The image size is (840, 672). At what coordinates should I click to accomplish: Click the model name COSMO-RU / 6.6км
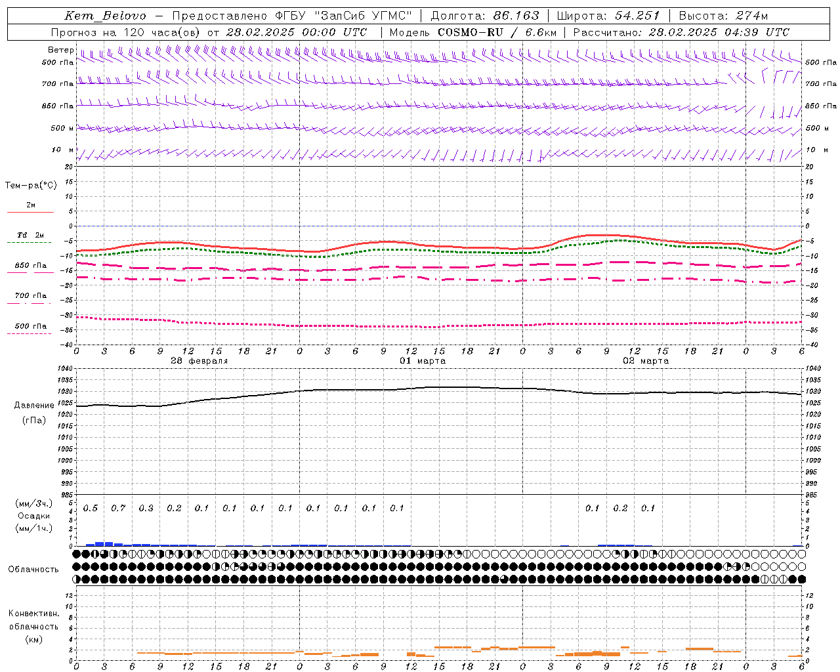pos(497,32)
